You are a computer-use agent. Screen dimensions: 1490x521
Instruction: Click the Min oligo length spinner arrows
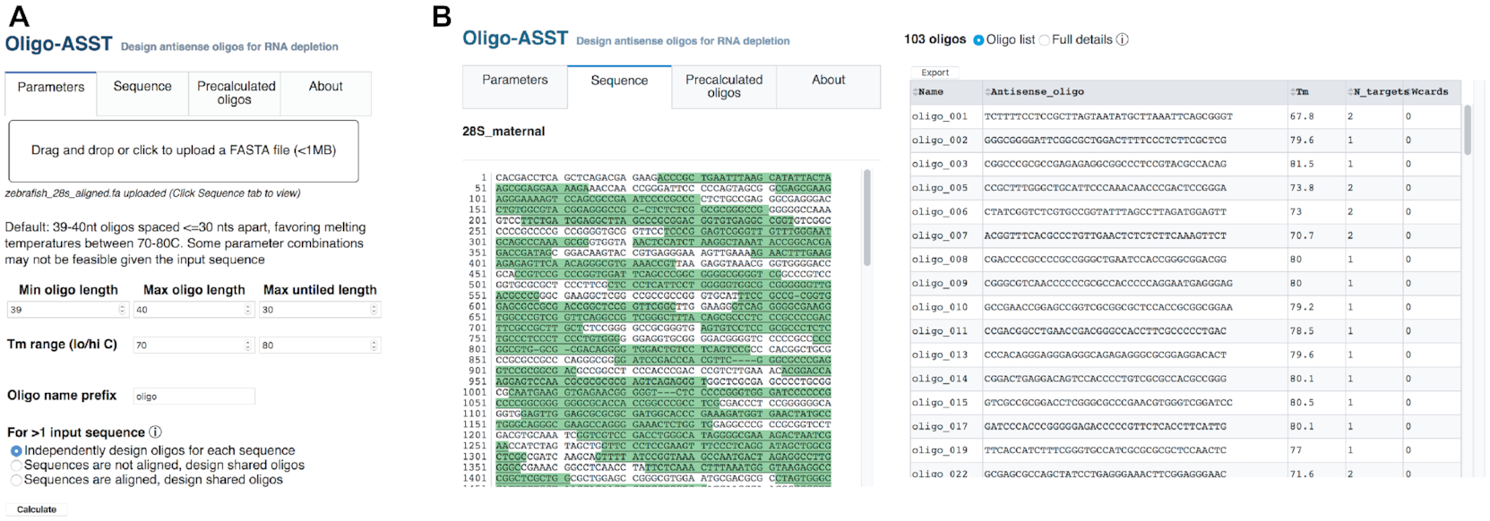pyautogui.click(x=123, y=310)
